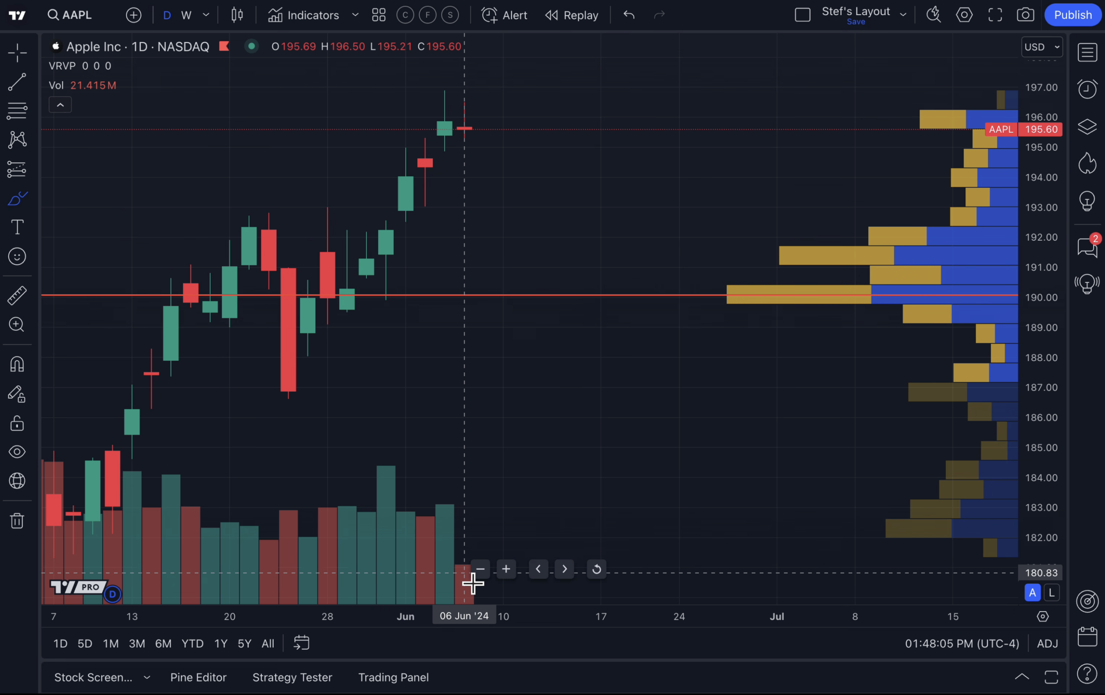The image size is (1105, 695).
Task: Click the compare or add symbol plus icon
Action: pos(133,15)
